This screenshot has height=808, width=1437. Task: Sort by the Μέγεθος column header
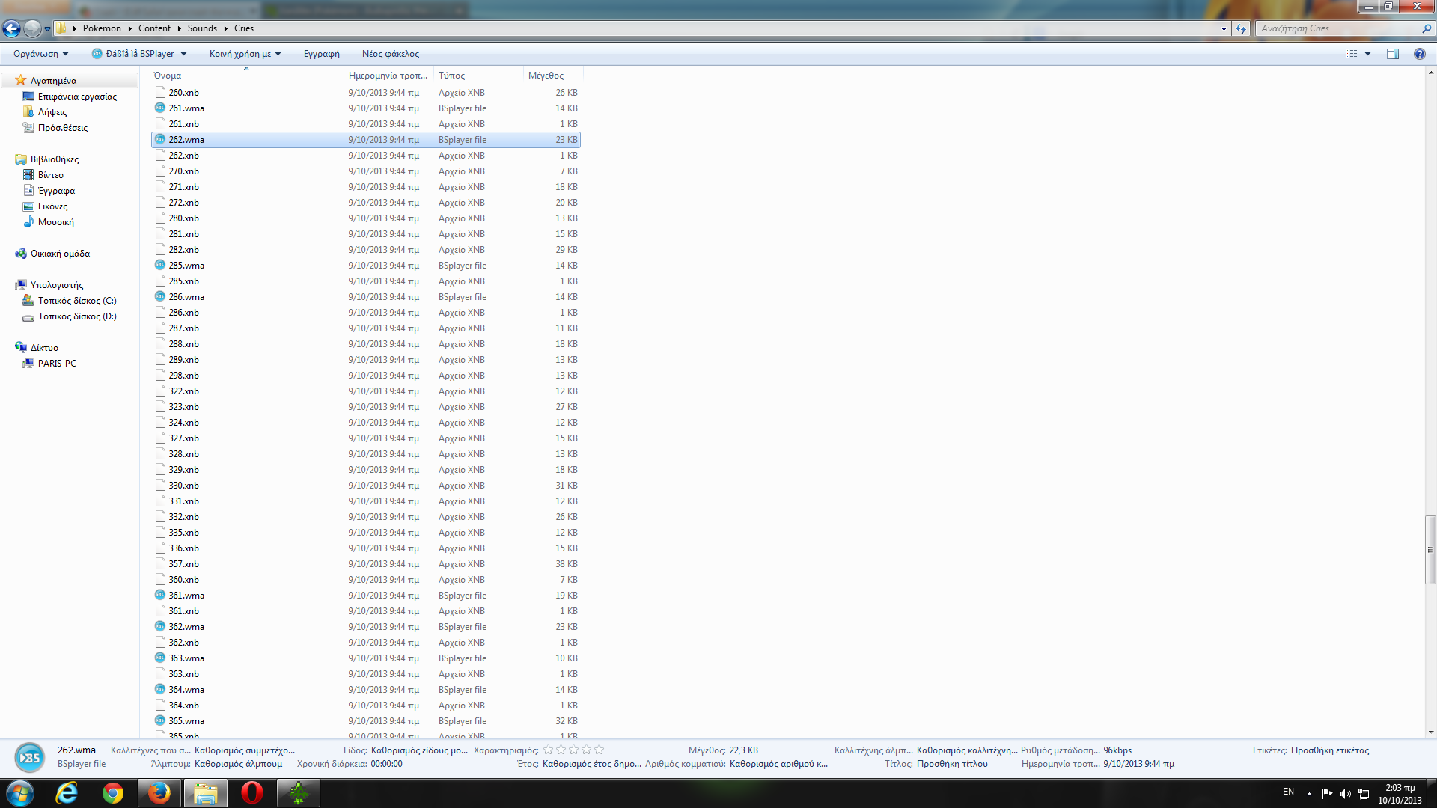pyautogui.click(x=553, y=76)
